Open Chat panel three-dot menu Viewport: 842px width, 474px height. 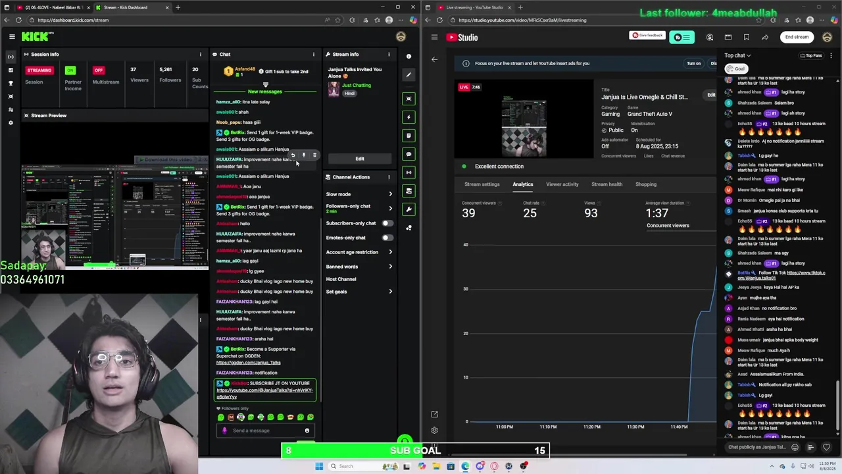coord(314,54)
